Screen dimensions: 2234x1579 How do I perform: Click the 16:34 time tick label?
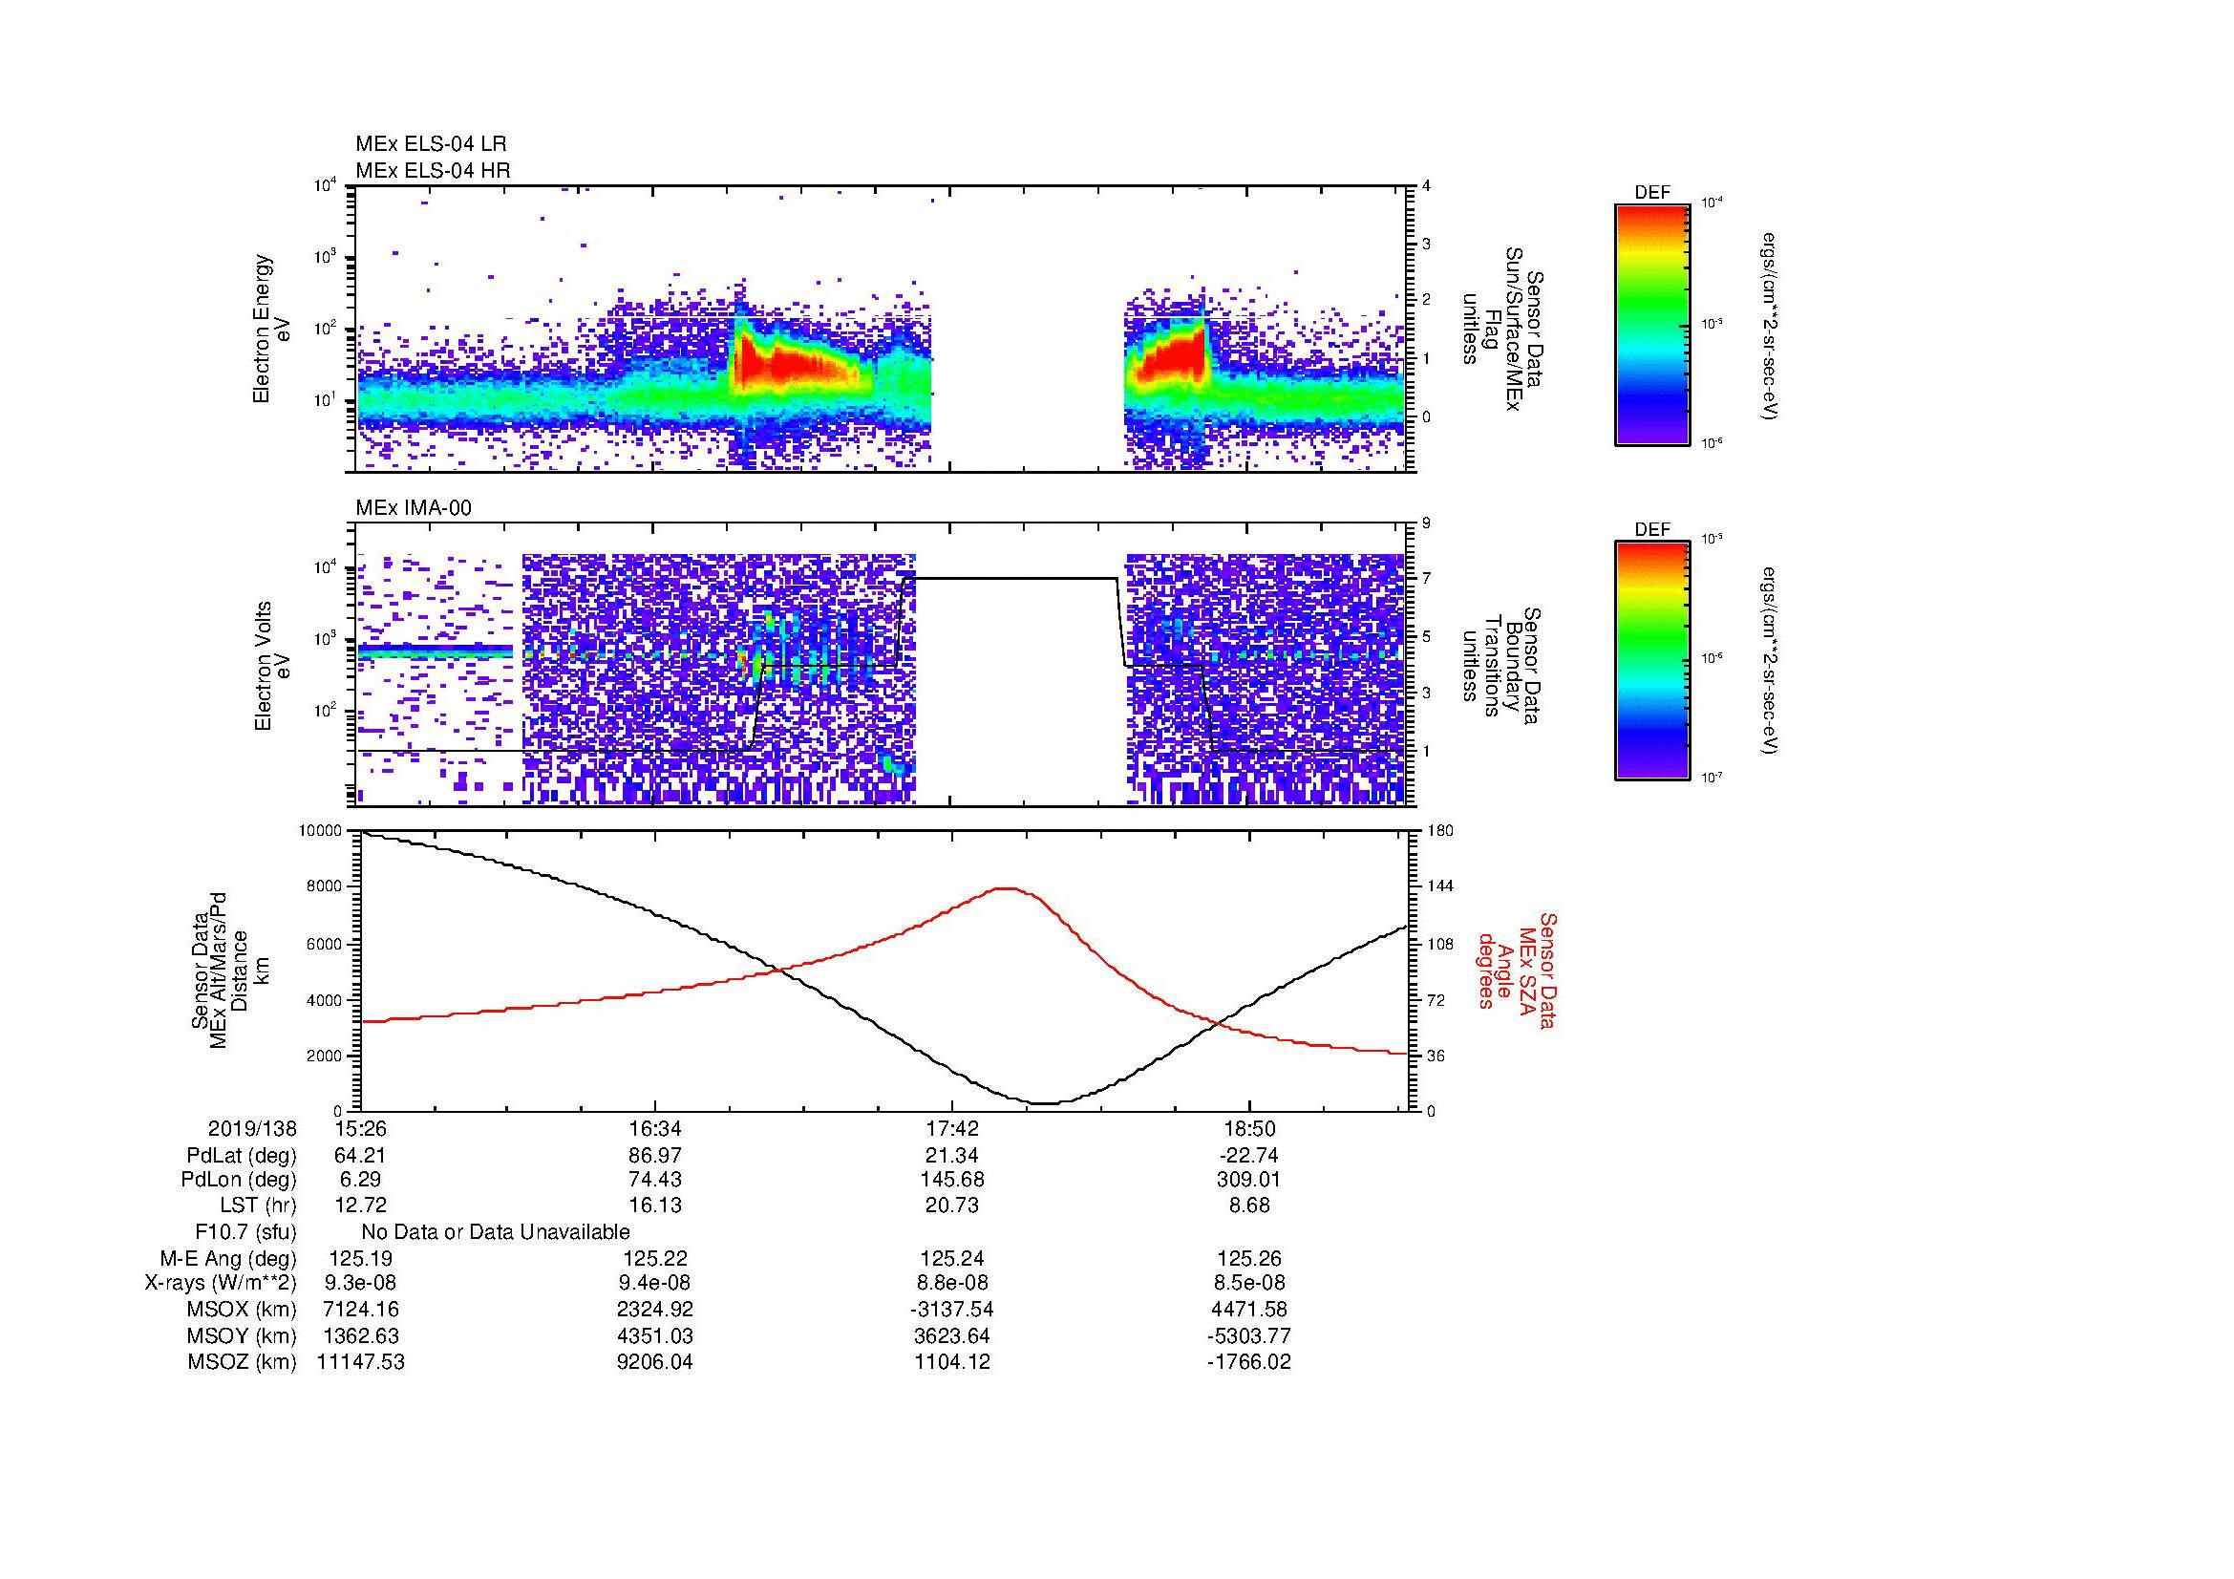pos(656,1129)
